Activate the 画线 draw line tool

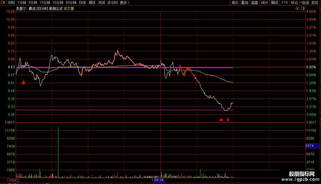[x=274, y=3]
